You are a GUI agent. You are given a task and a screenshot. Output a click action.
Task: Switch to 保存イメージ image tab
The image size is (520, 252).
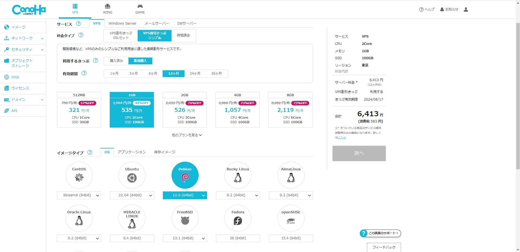pyautogui.click(x=164, y=152)
